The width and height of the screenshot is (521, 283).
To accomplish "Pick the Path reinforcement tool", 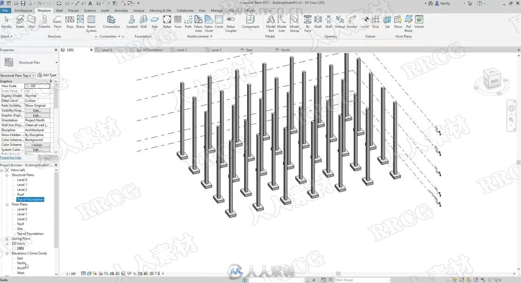I will (188, 22).
